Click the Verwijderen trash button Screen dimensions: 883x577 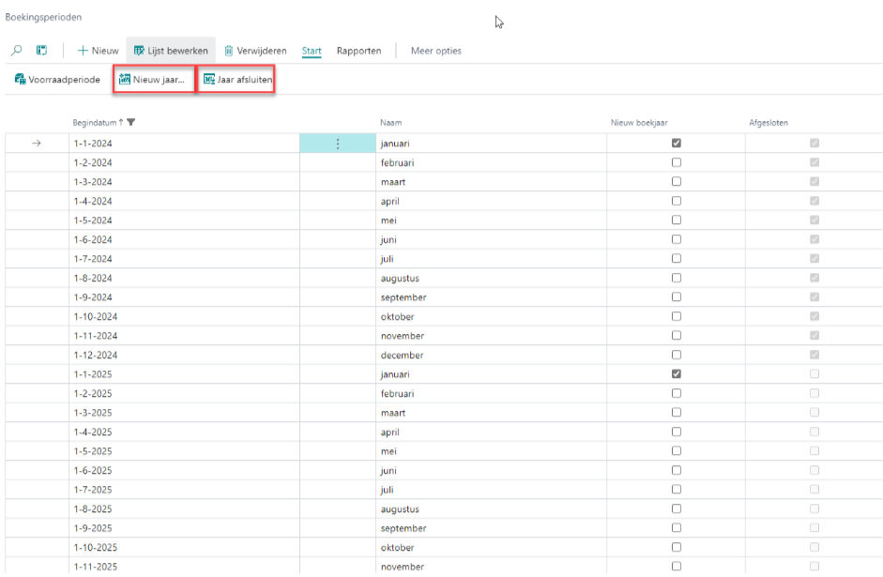pos(255,51)
